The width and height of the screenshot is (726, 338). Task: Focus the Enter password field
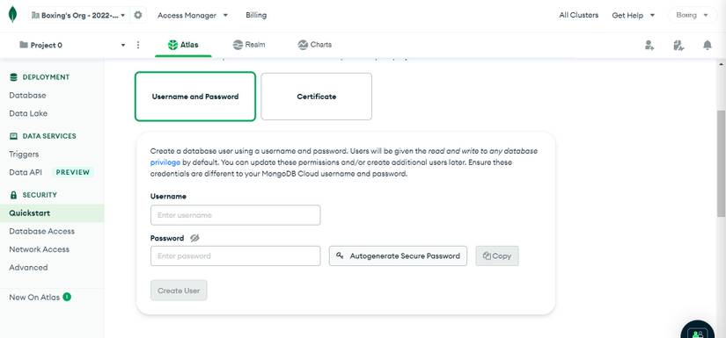point(235,255)
